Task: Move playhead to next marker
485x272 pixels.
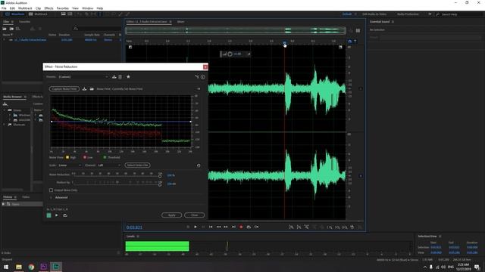Action: coord(233,227)
